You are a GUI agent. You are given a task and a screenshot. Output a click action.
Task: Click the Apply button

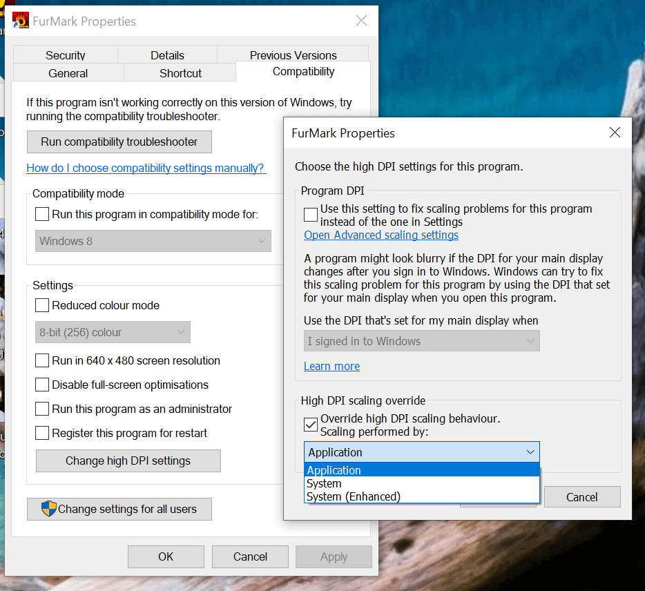[x=334, y=556]
